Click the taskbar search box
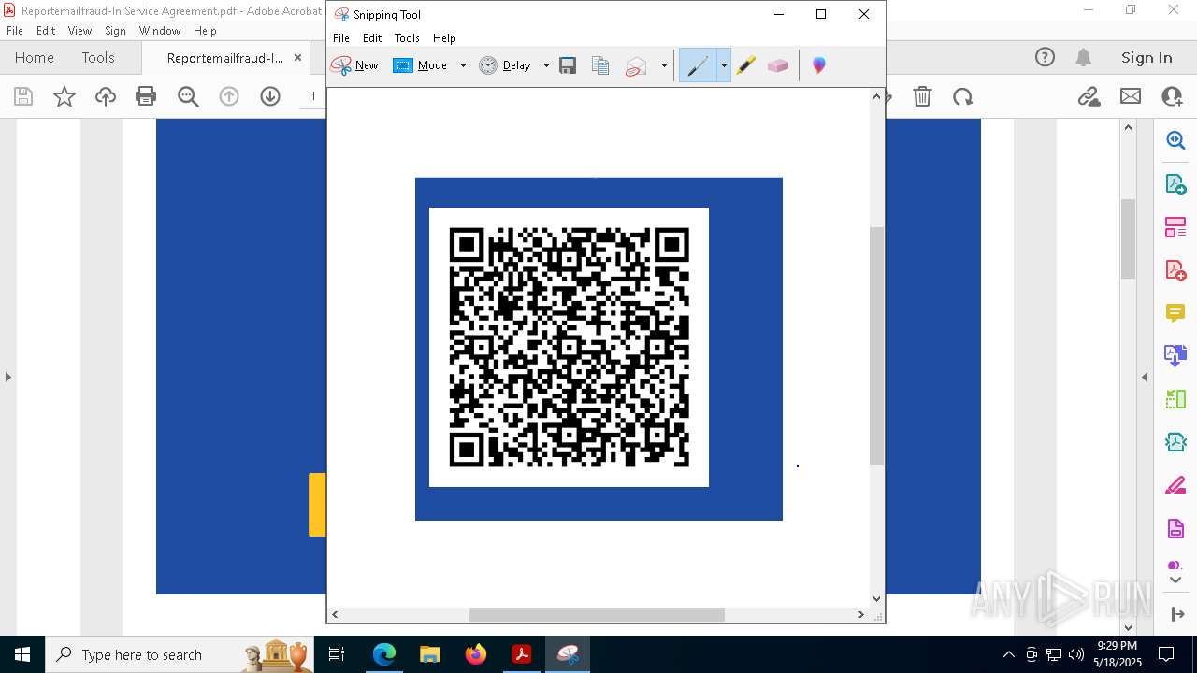This screenshot has height=673, width=1197. click(180, 654)
